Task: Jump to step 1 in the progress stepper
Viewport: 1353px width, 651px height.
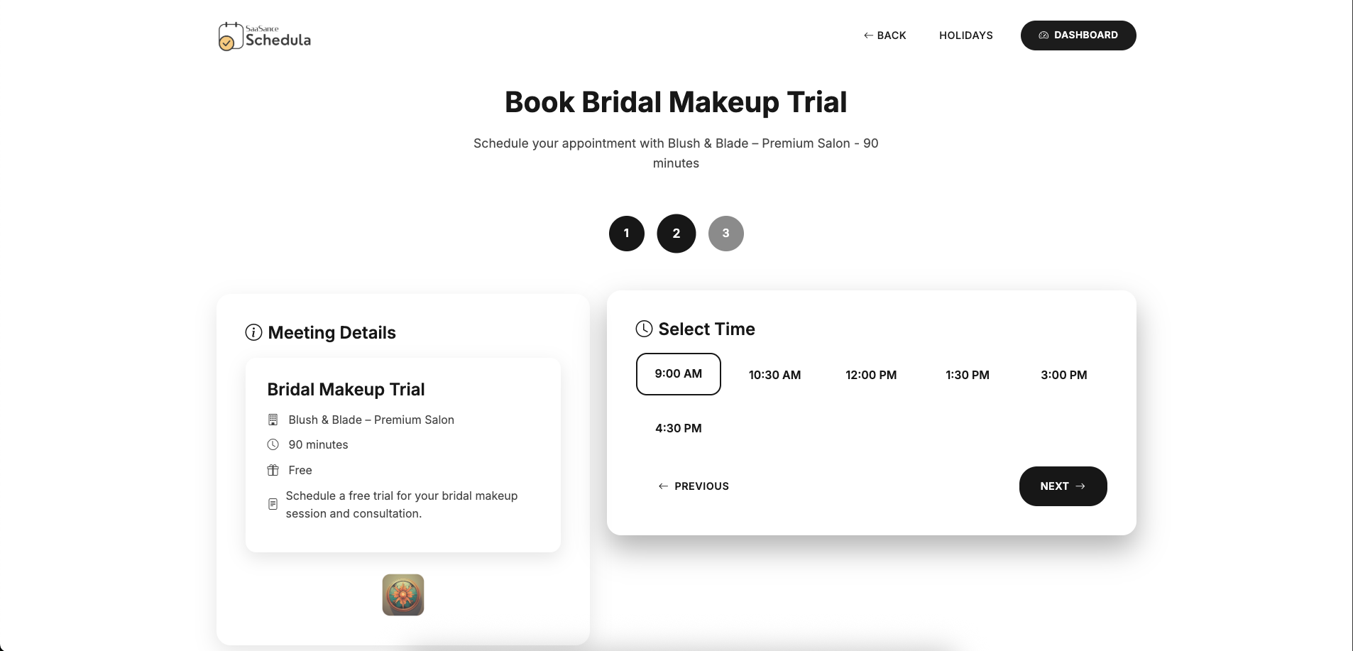Action: pos(626,233)
